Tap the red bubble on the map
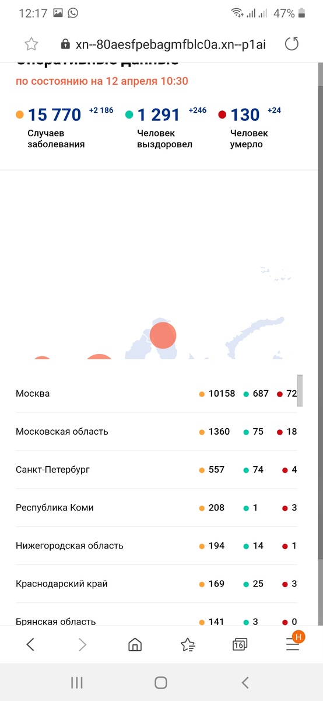 pos(163,335)
